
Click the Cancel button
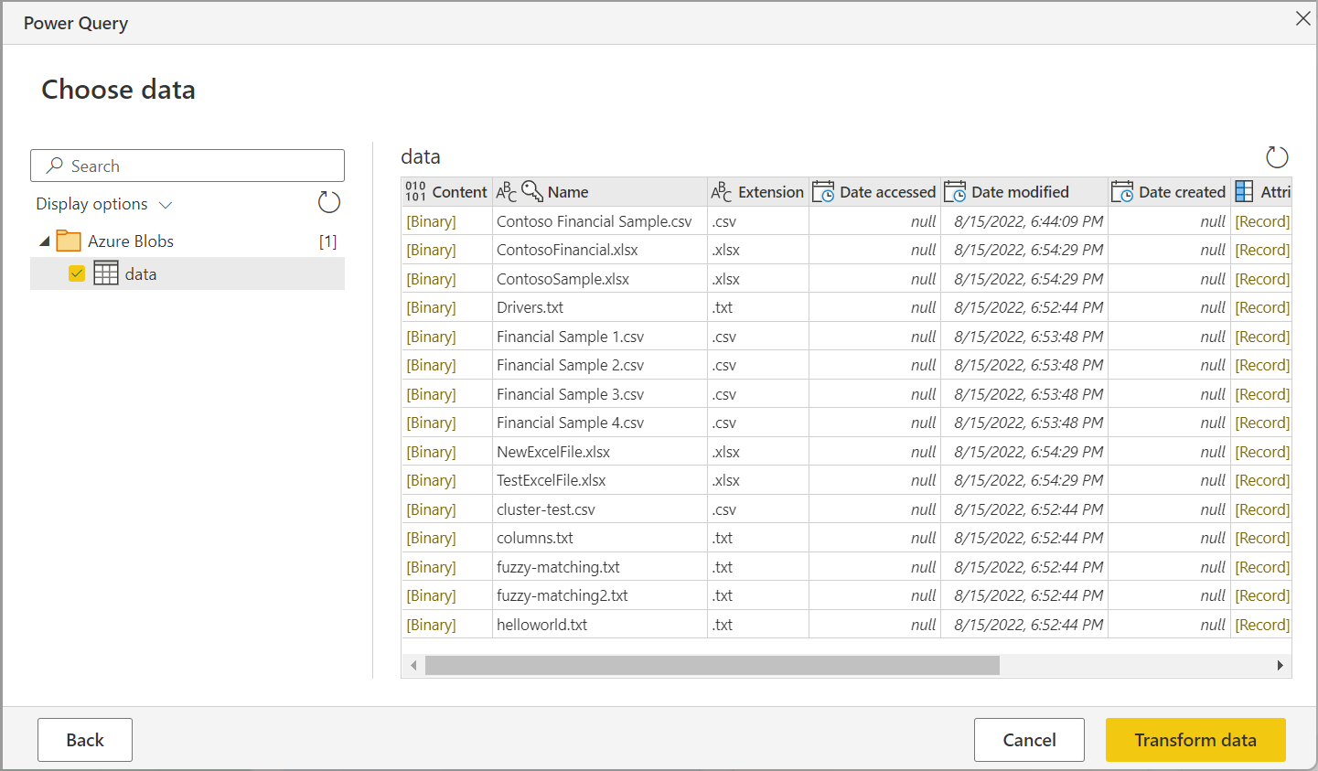(1029, 740)
